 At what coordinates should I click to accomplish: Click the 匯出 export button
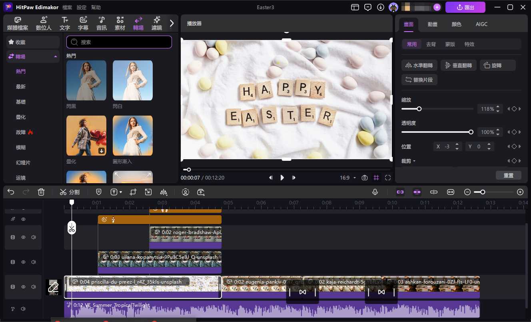[x=465, y=7]
